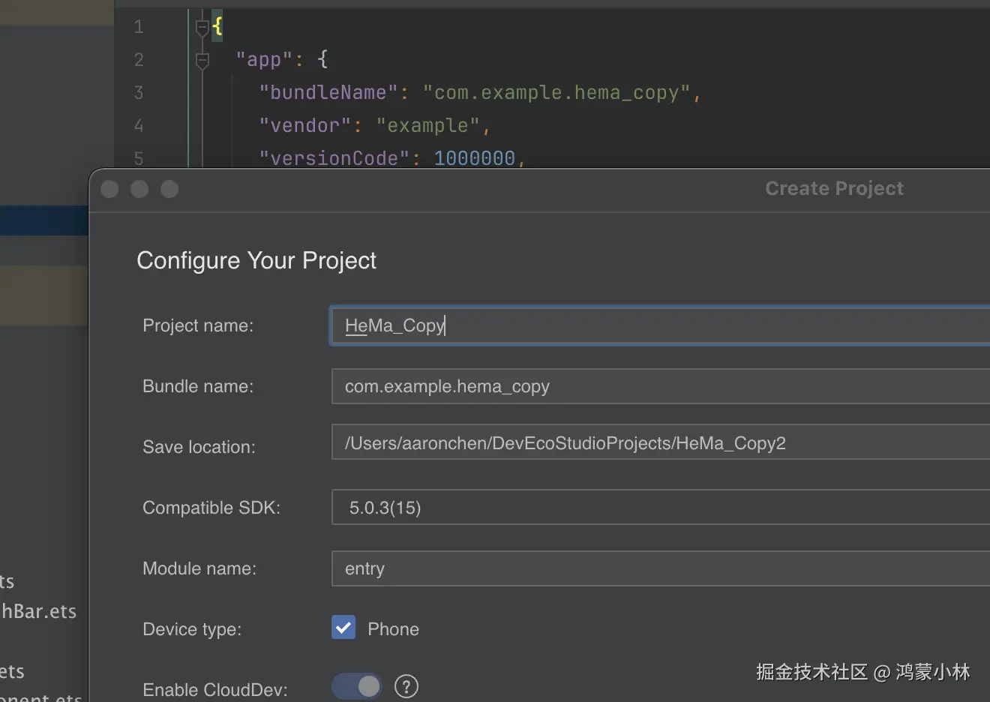
Task: Click into the Bundle name field
Action: (x=660, y=386)
